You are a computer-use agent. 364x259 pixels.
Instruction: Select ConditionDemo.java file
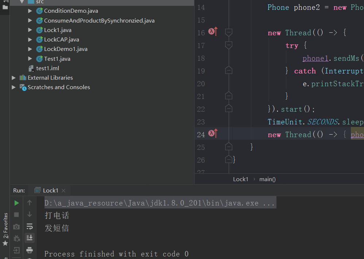(71, 11)
